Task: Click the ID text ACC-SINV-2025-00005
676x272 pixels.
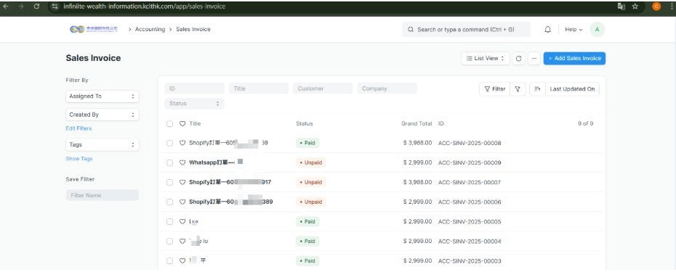Action: (470, 222)
